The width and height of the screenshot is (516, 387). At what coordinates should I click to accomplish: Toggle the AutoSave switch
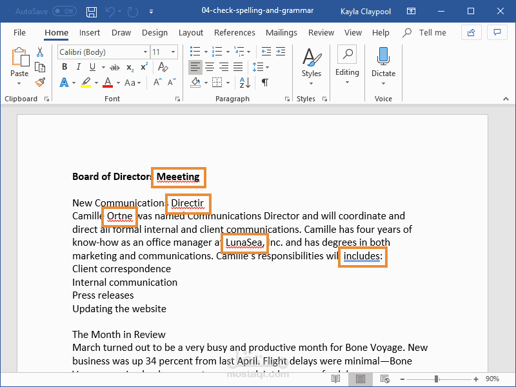click(65, 12)
